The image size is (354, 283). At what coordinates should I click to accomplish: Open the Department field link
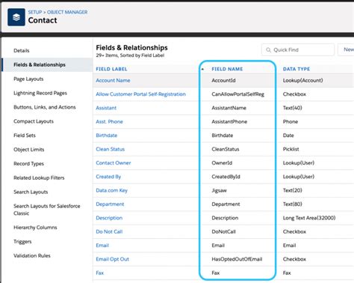(x=110, y=204)
